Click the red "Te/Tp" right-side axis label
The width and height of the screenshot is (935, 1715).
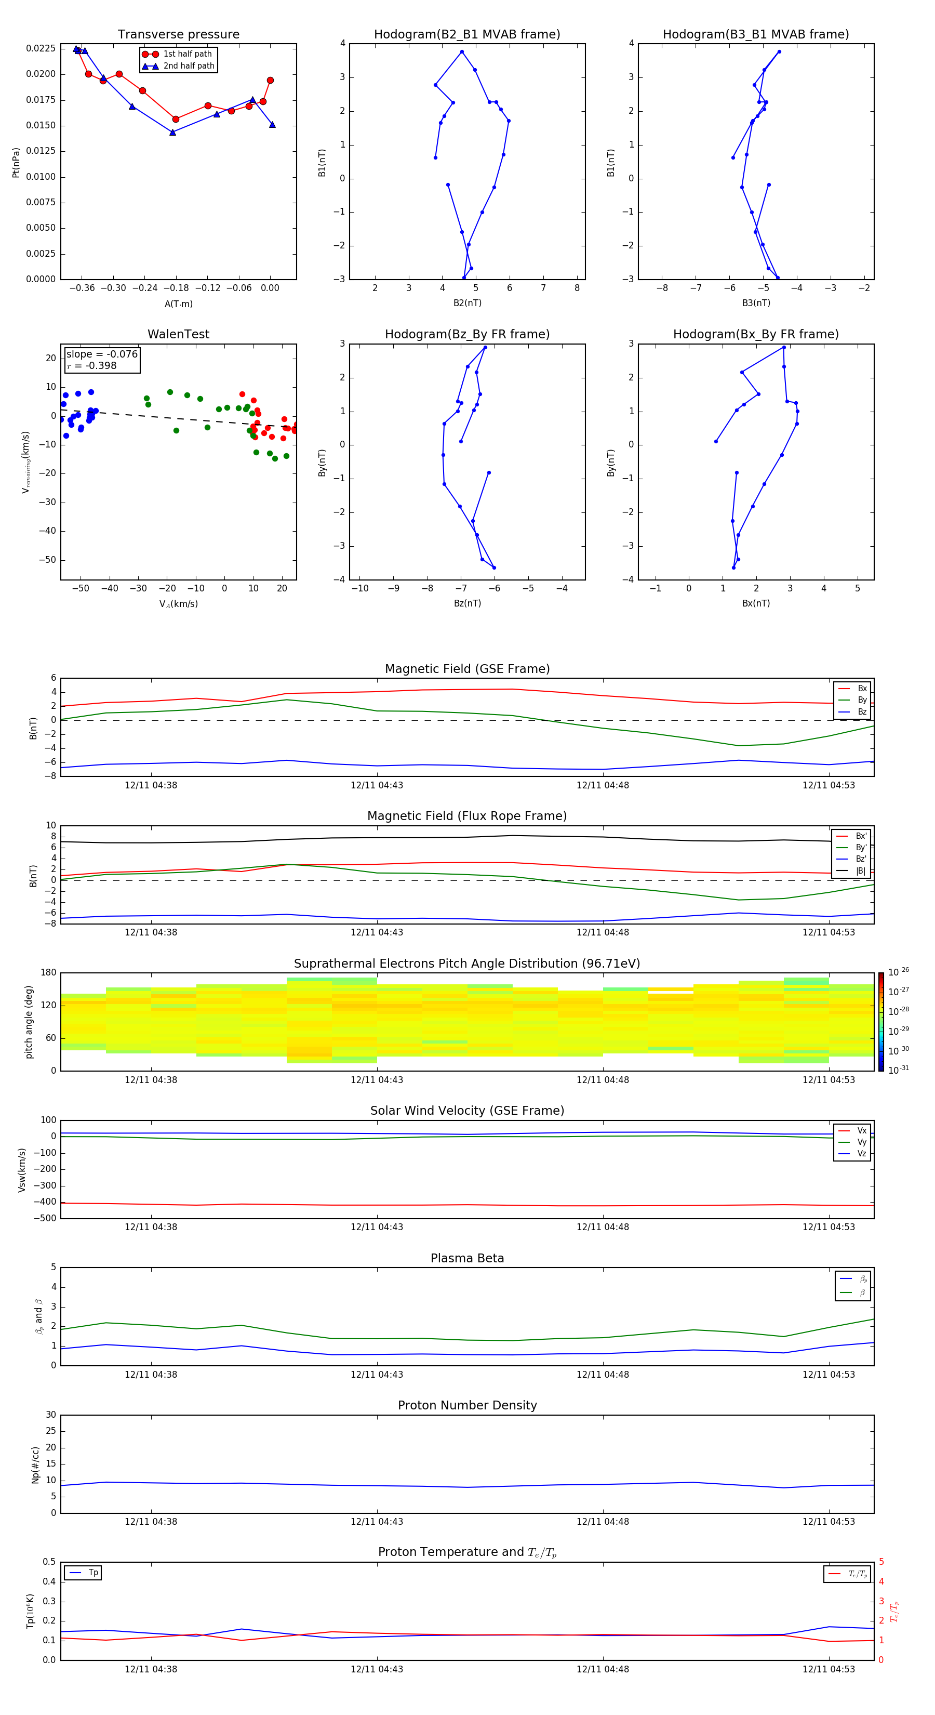tap(894, 1611)
